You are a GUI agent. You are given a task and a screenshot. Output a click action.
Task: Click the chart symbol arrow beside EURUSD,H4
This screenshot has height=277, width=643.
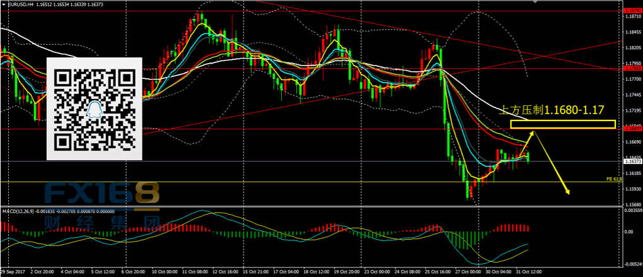(x=4, y=4)
